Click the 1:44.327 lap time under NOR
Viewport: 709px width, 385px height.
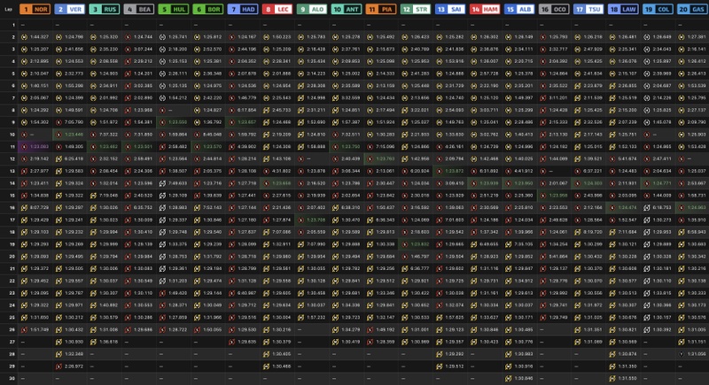[40, 37]
